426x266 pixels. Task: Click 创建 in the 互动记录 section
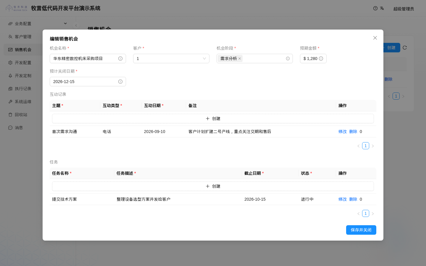point(213,119)
